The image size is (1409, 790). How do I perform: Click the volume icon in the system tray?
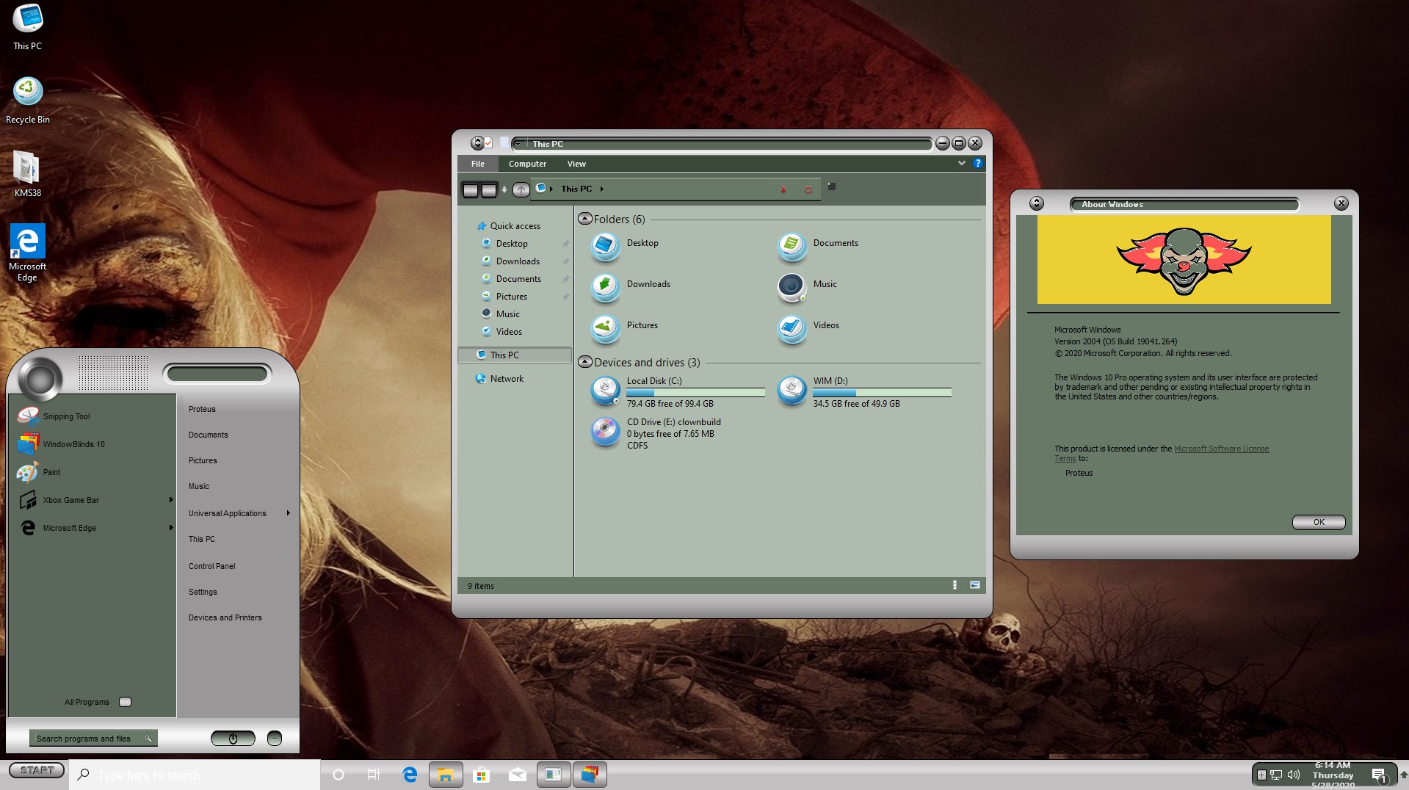(1294, 775)
